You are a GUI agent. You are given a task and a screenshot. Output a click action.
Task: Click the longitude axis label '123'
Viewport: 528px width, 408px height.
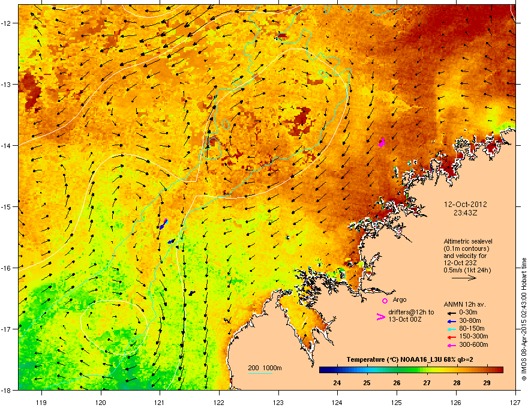click(x=278, y=402)
